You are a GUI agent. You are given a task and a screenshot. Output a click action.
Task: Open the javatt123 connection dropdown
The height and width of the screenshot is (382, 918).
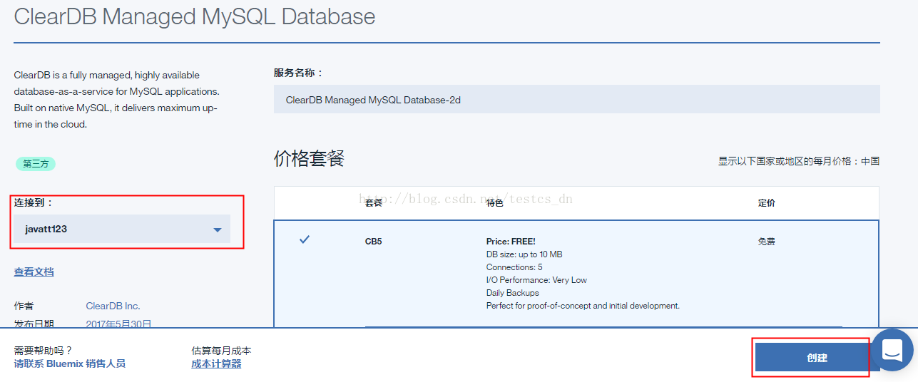122,229
